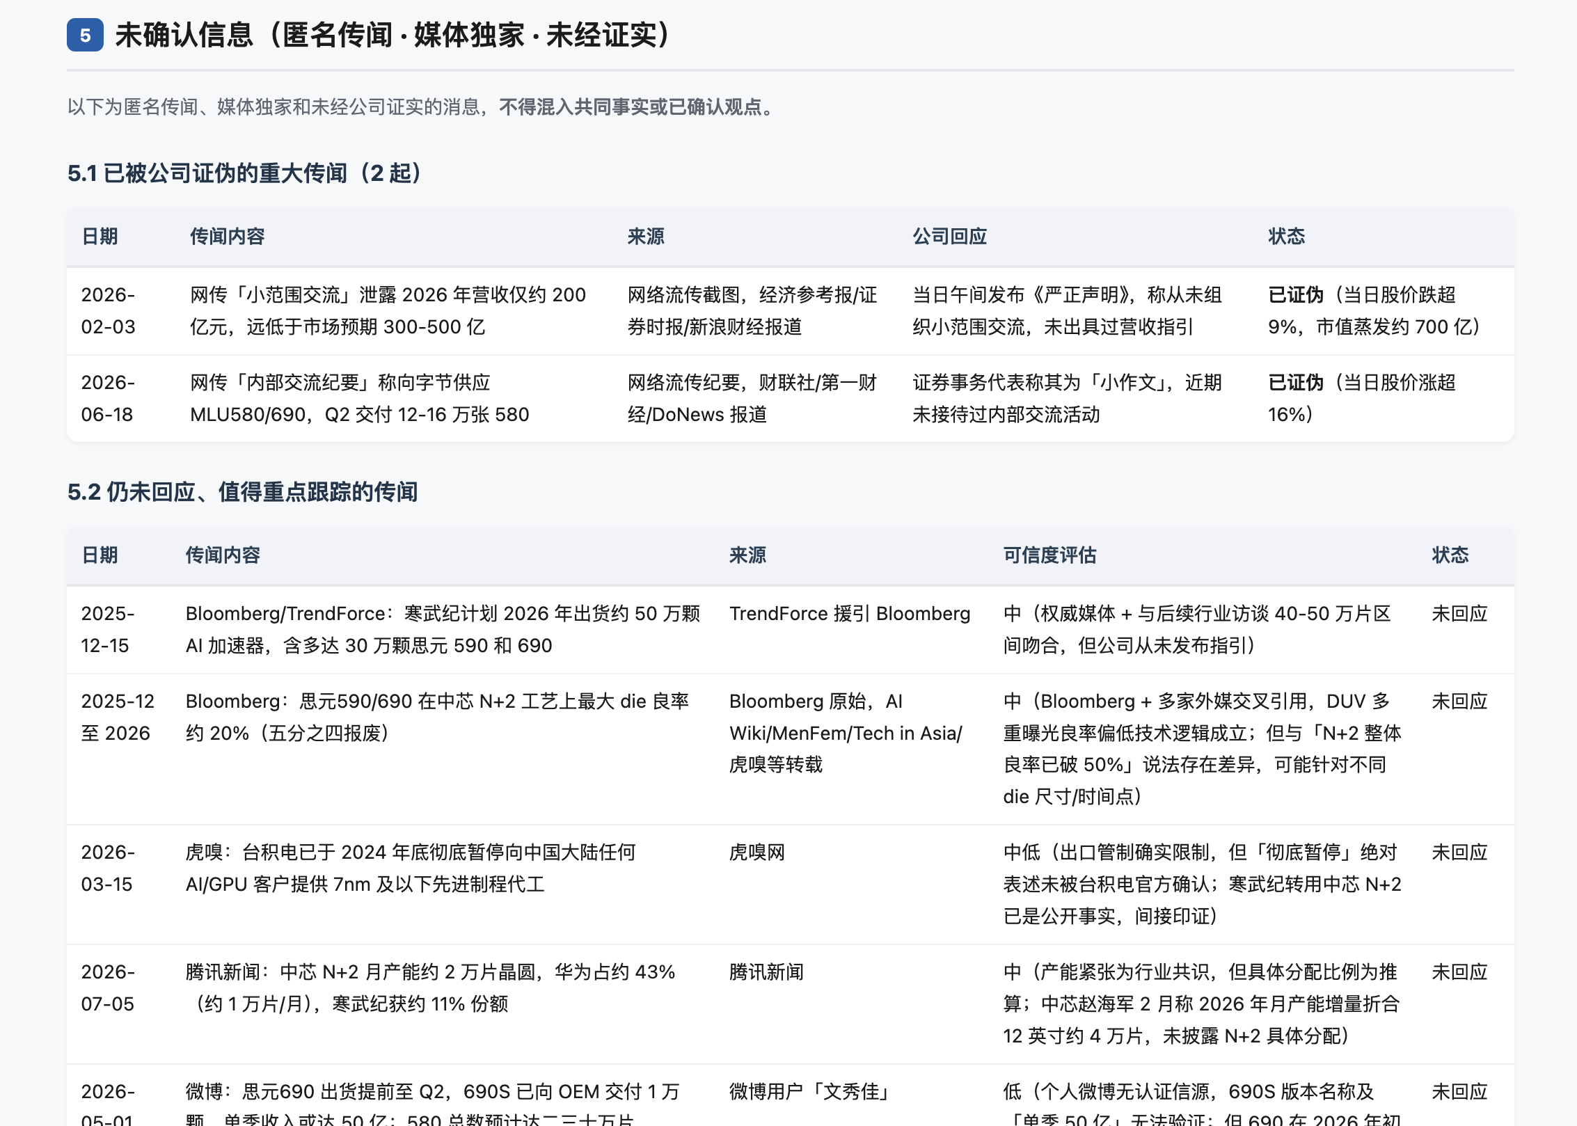Click the 传闻内容 column header in first table

(x=227, y=237)
